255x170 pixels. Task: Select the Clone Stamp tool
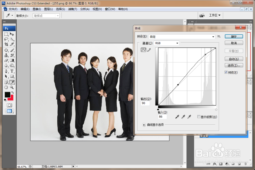coord(6,55)
